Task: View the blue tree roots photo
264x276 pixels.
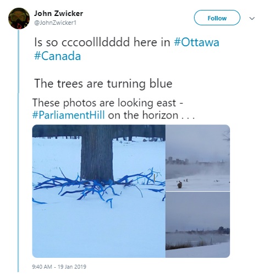Action: pos(99,191)
